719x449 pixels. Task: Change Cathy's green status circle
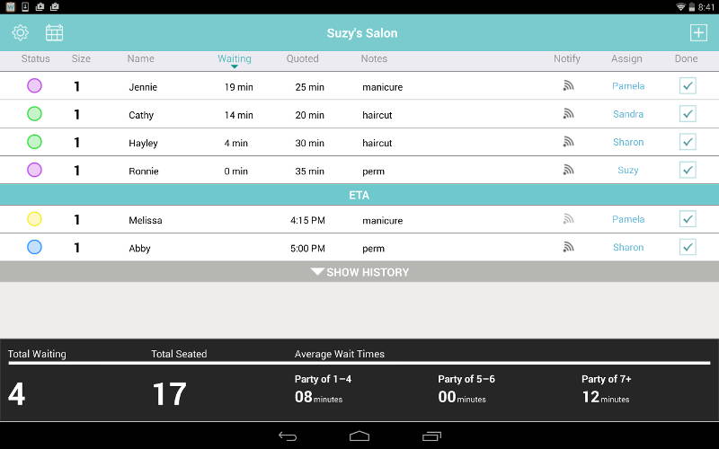coord(34,114)
